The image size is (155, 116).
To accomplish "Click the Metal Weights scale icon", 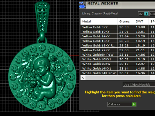I will pyautogui.click(x=82, y=5).
